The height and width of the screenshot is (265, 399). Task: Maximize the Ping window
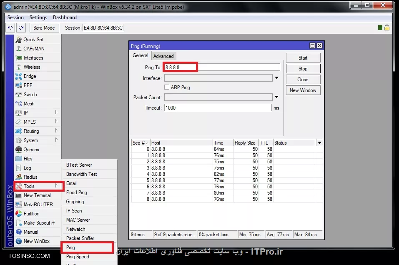click(x=312, y=45)
